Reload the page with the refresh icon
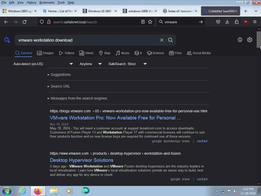This screenshot has width=261, height=196. (24, 22)
